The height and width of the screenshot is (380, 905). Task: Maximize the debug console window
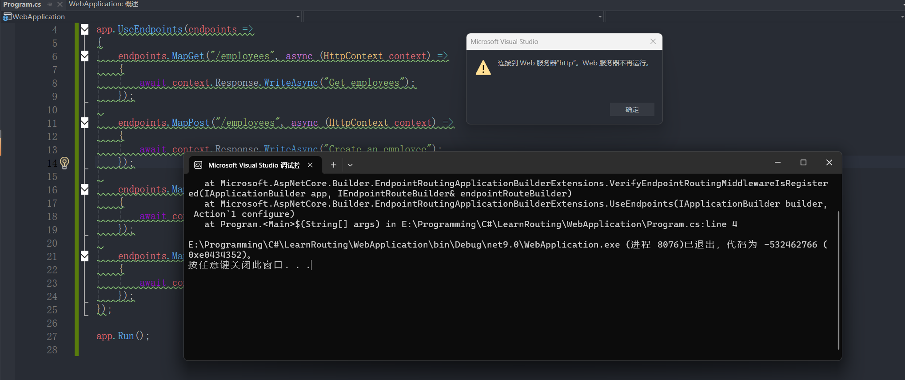pos(803,163)
